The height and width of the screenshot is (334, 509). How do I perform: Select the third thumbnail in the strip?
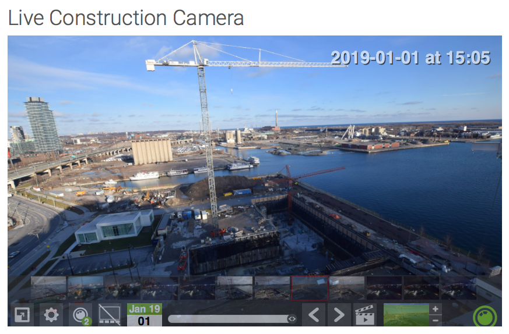(x=123, y=288)
